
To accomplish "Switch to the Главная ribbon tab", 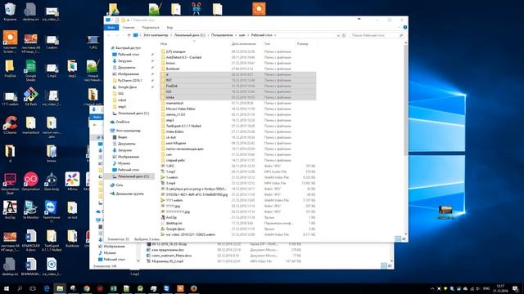I will (x=129, y=27).
